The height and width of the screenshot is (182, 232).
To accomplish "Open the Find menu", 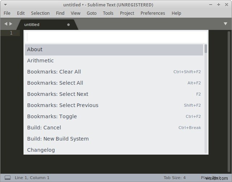I will (60, 13).
